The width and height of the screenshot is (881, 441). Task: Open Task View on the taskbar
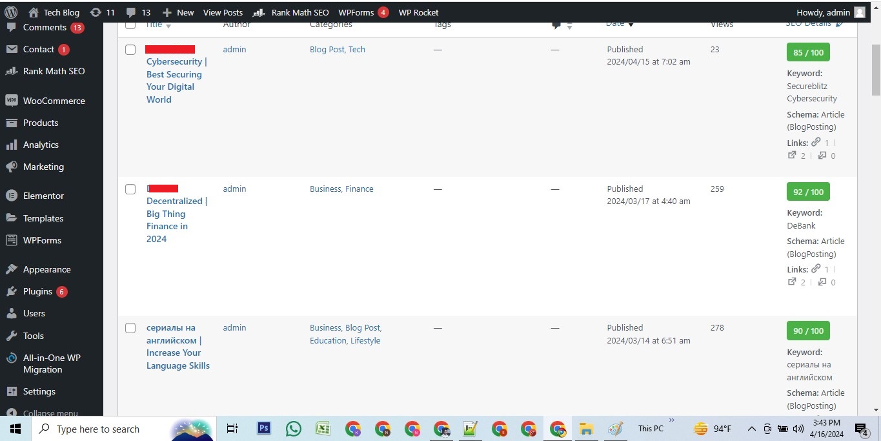232,428
